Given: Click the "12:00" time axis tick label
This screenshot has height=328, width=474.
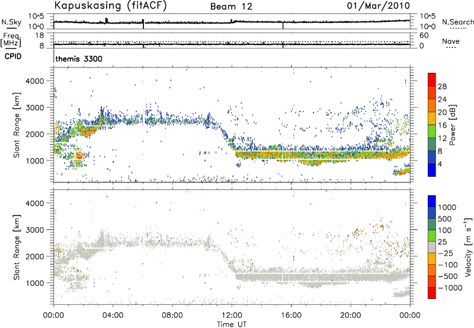Looking at the screenshot, I should pyautogui.click(x=232, y=316).
